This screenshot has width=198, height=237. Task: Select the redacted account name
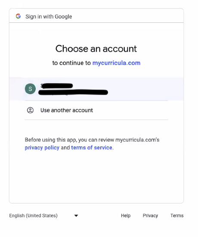(57, 86)
